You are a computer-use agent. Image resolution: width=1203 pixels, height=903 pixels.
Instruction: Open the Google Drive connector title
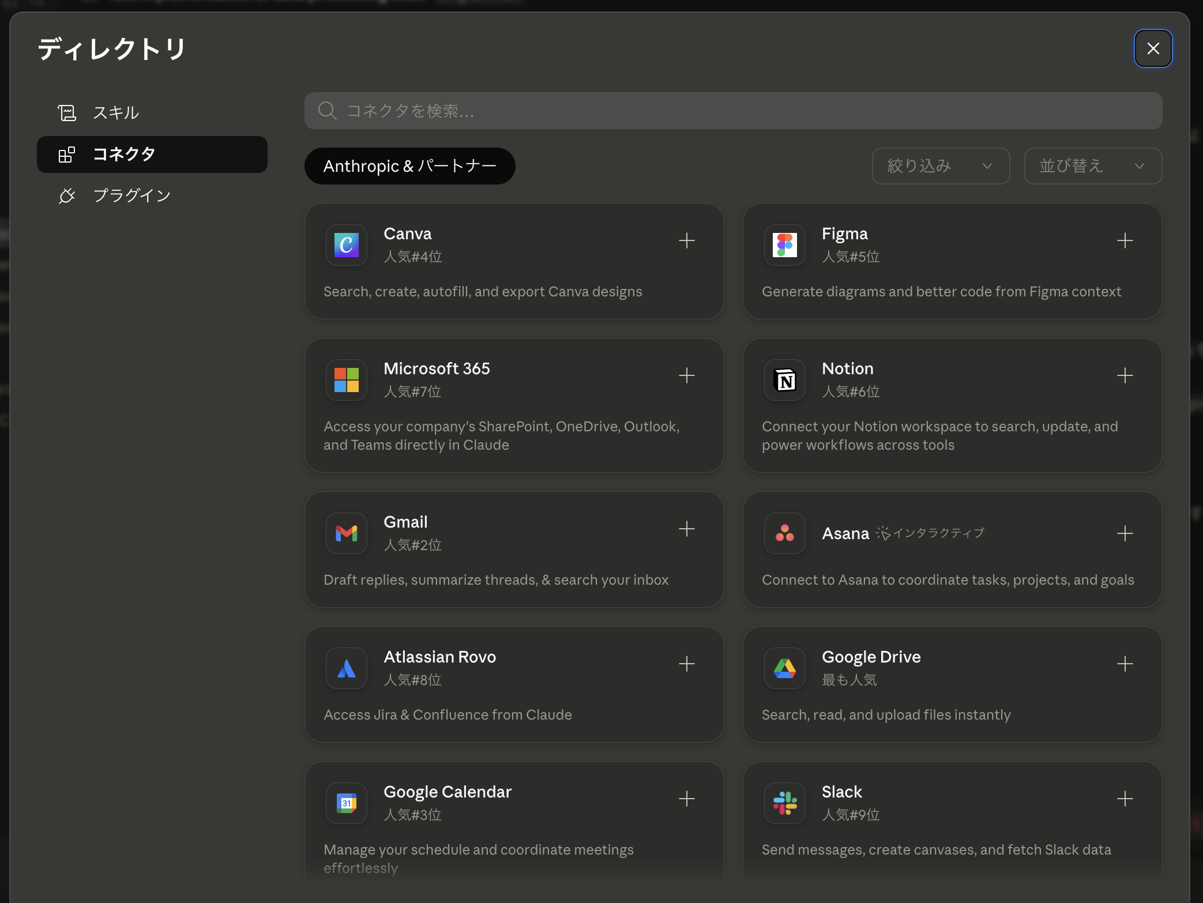tap(871, 657)
